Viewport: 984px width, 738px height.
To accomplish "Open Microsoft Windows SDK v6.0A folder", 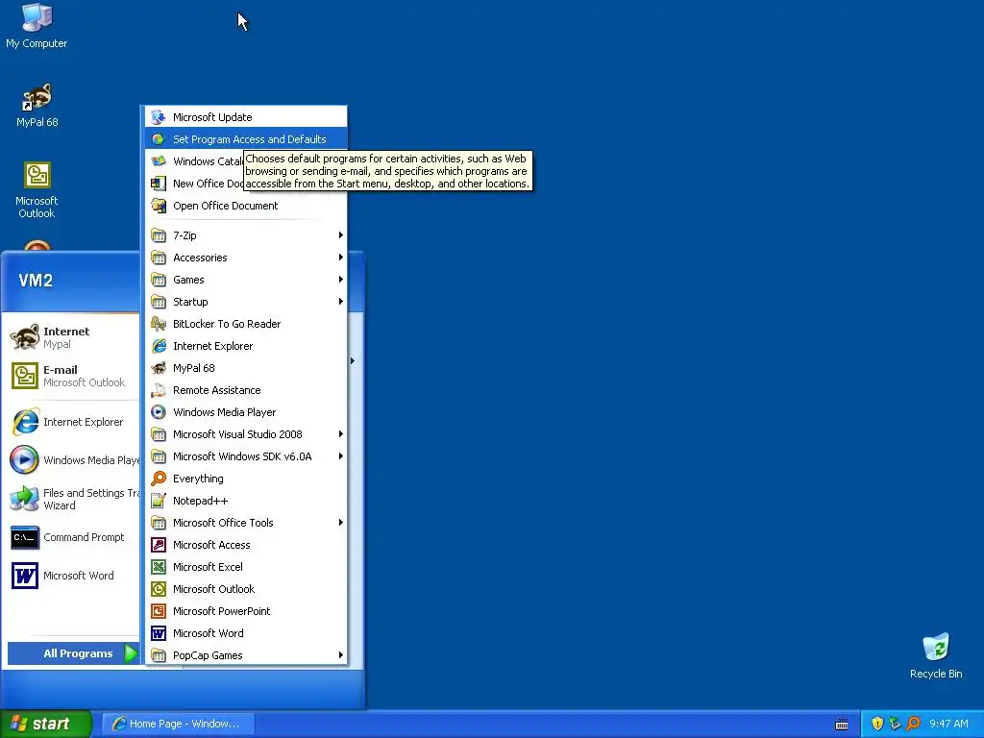I will tap(245, 456).
